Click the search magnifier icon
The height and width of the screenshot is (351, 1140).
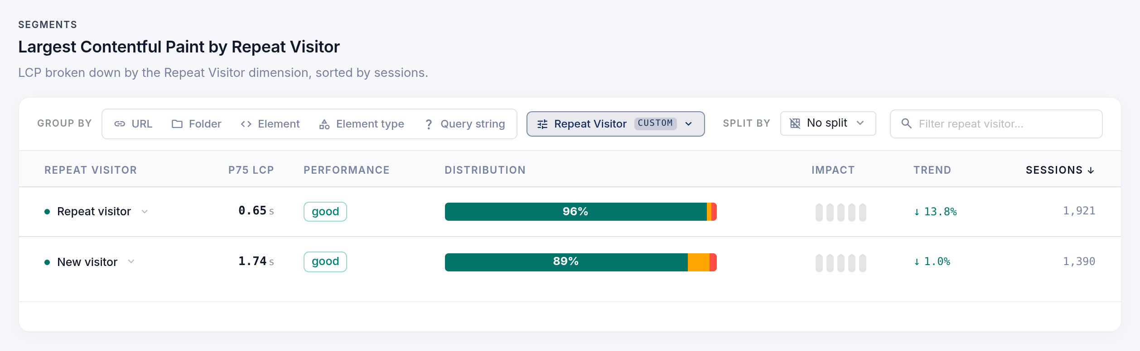click(906, 123)
